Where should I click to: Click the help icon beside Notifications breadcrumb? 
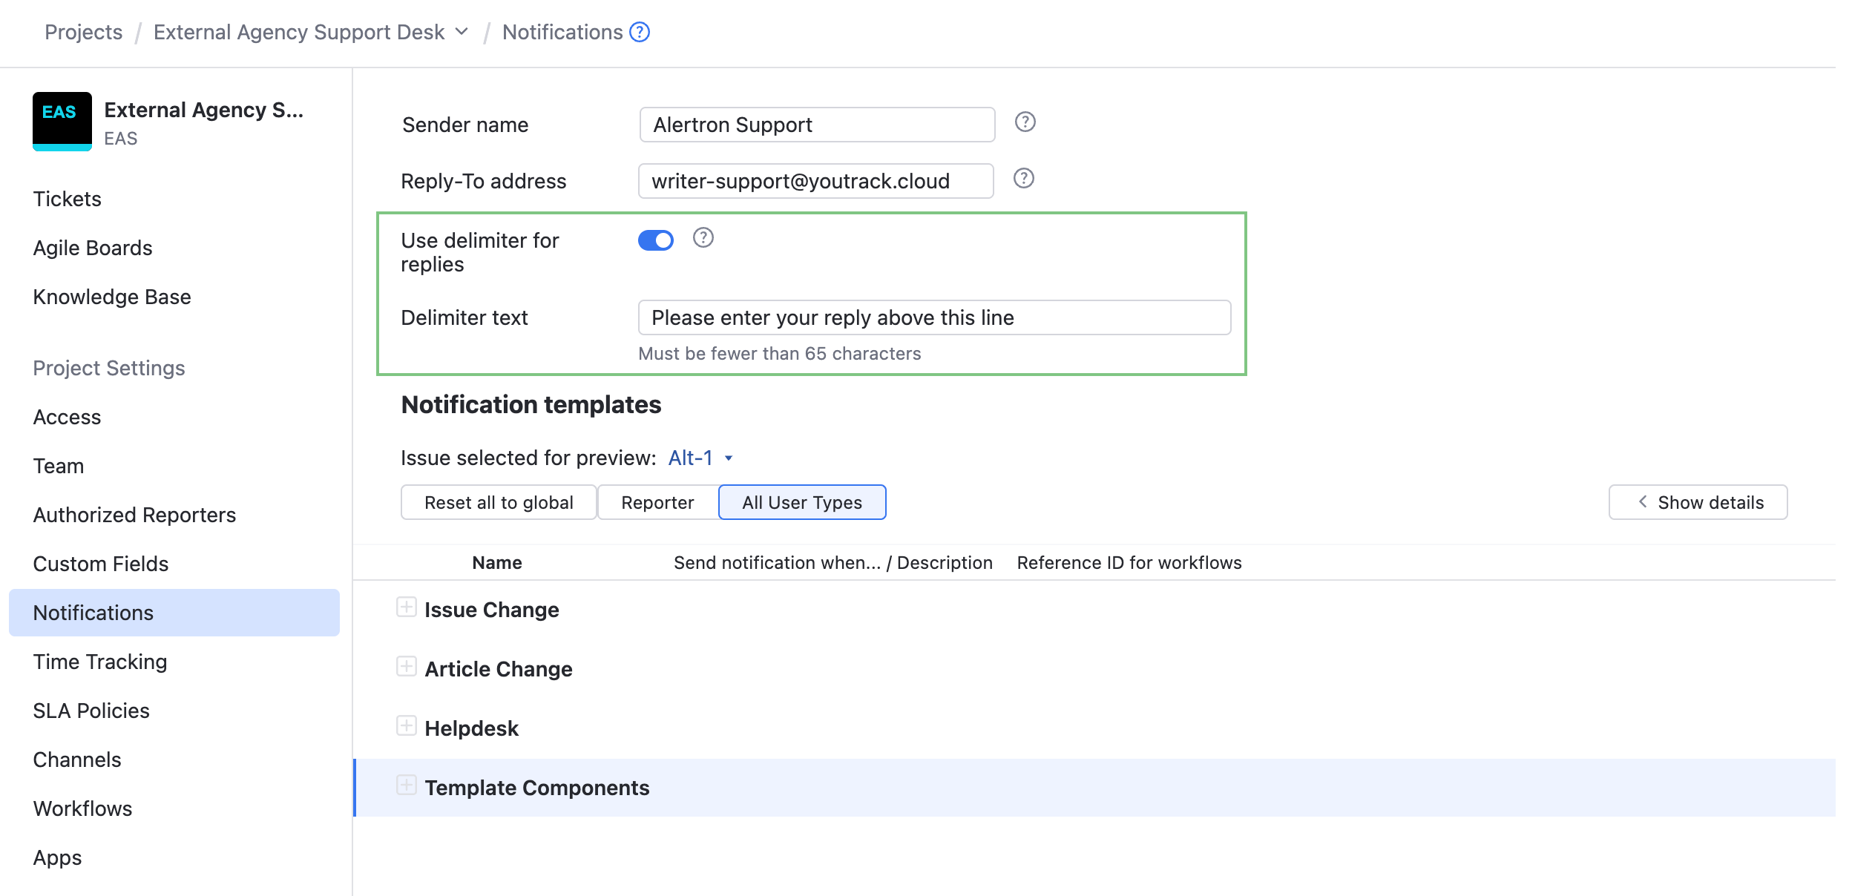[x=639, y=32]
